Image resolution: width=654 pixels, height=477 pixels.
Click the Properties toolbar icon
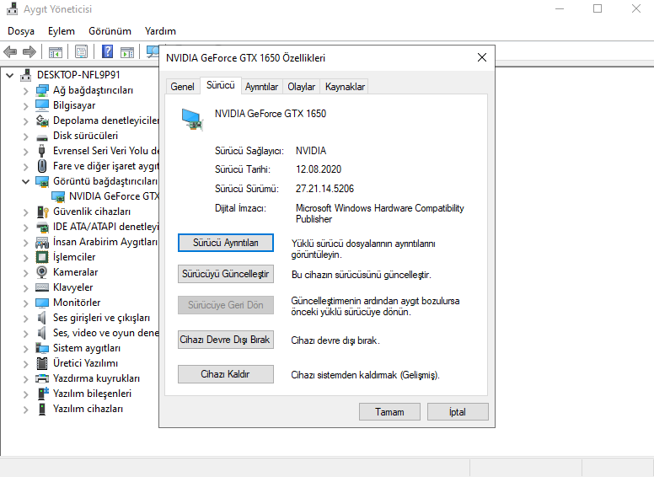[x=82, y=51]
